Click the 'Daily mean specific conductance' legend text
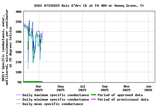The width and height of the screenshot is (161, 107). coord(53,104)
